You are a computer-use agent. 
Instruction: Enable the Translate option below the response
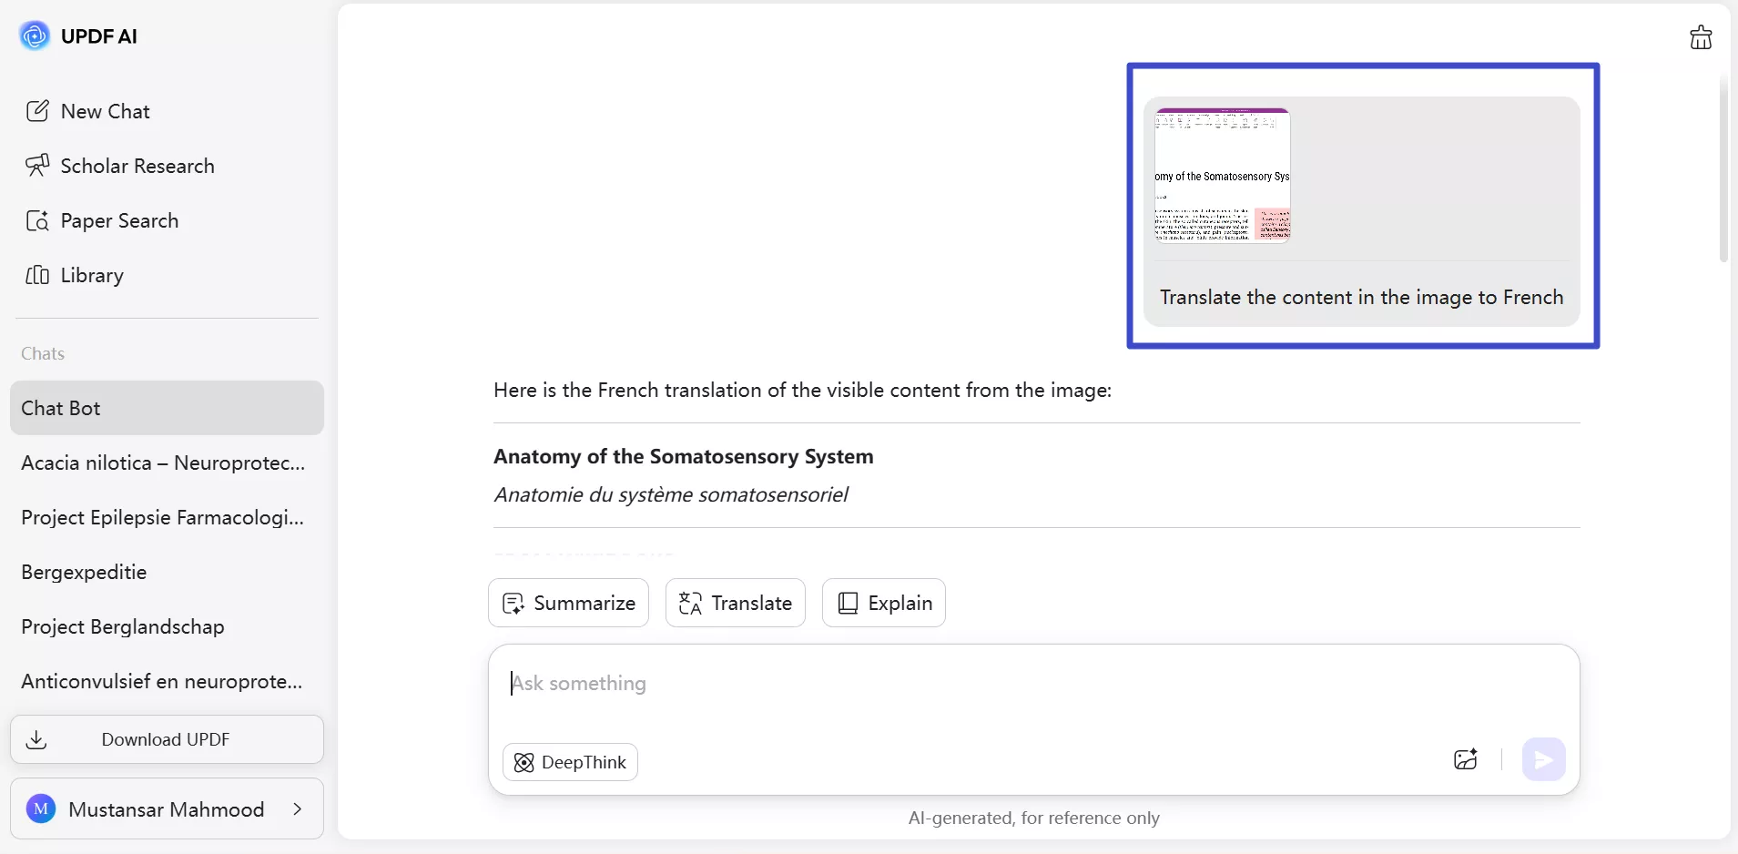(735, 603)
